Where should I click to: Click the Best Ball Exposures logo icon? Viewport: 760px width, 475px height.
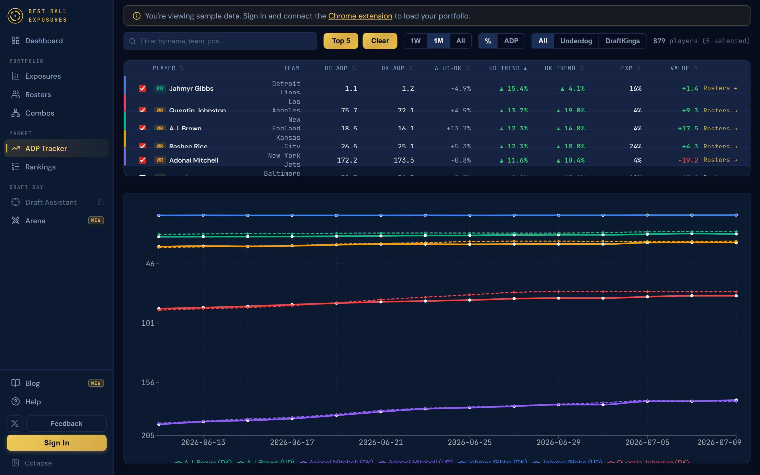pos(15,15)
